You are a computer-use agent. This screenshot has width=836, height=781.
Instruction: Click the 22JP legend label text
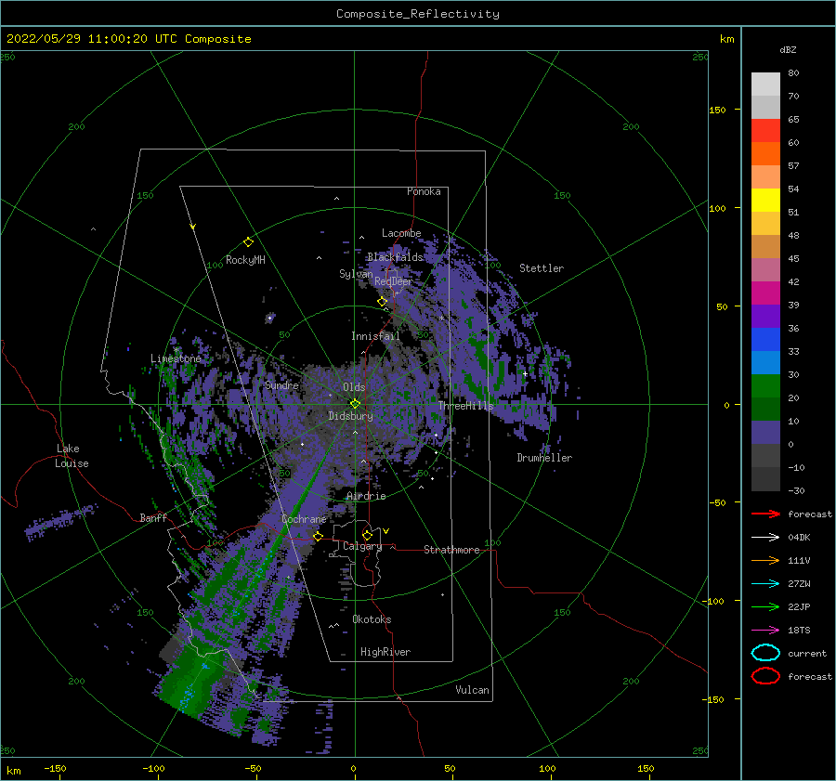(799, 606)
